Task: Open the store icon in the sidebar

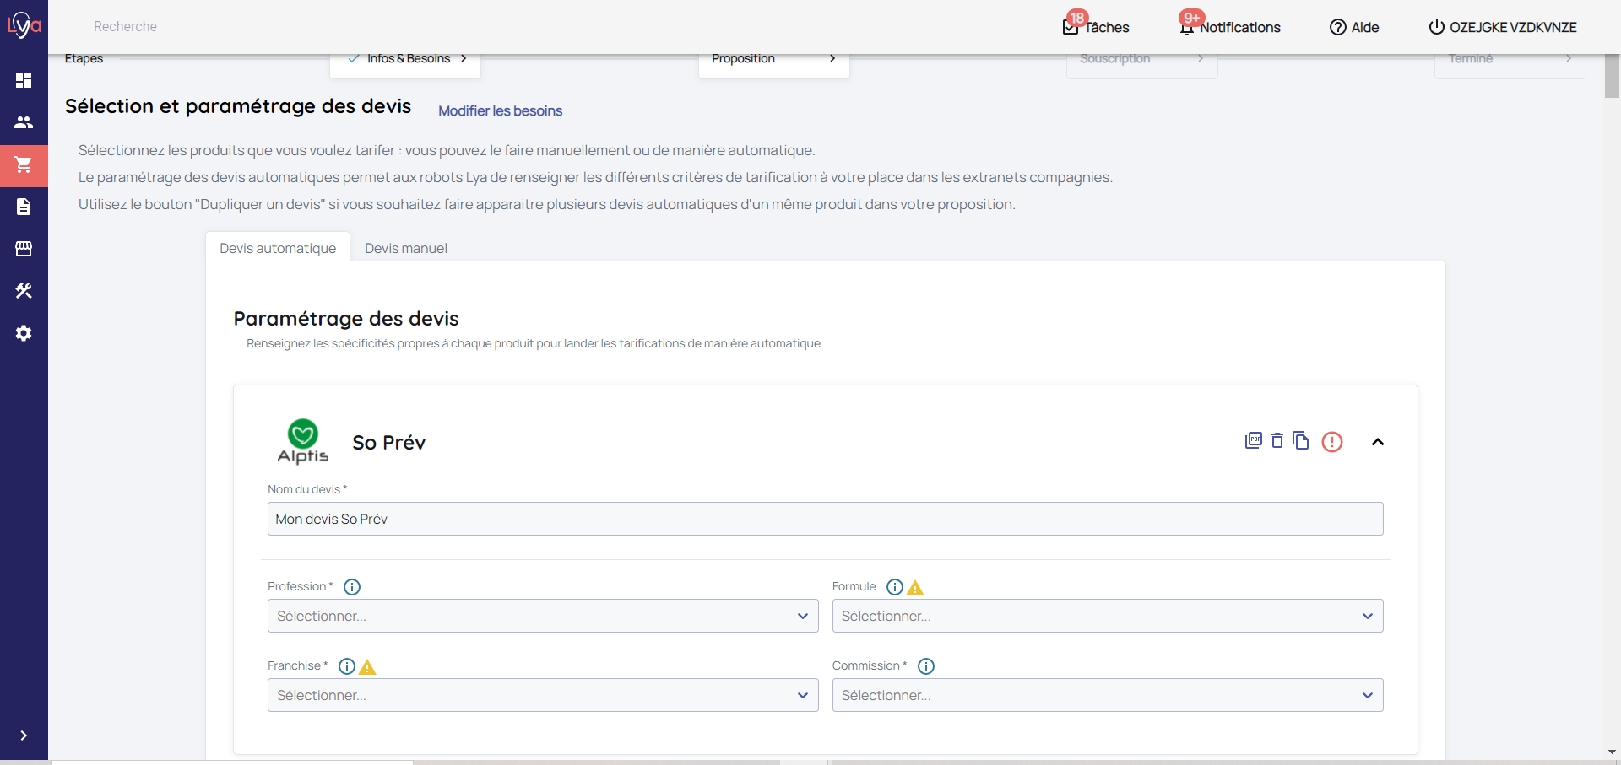Action: click(x=24, y=249)
